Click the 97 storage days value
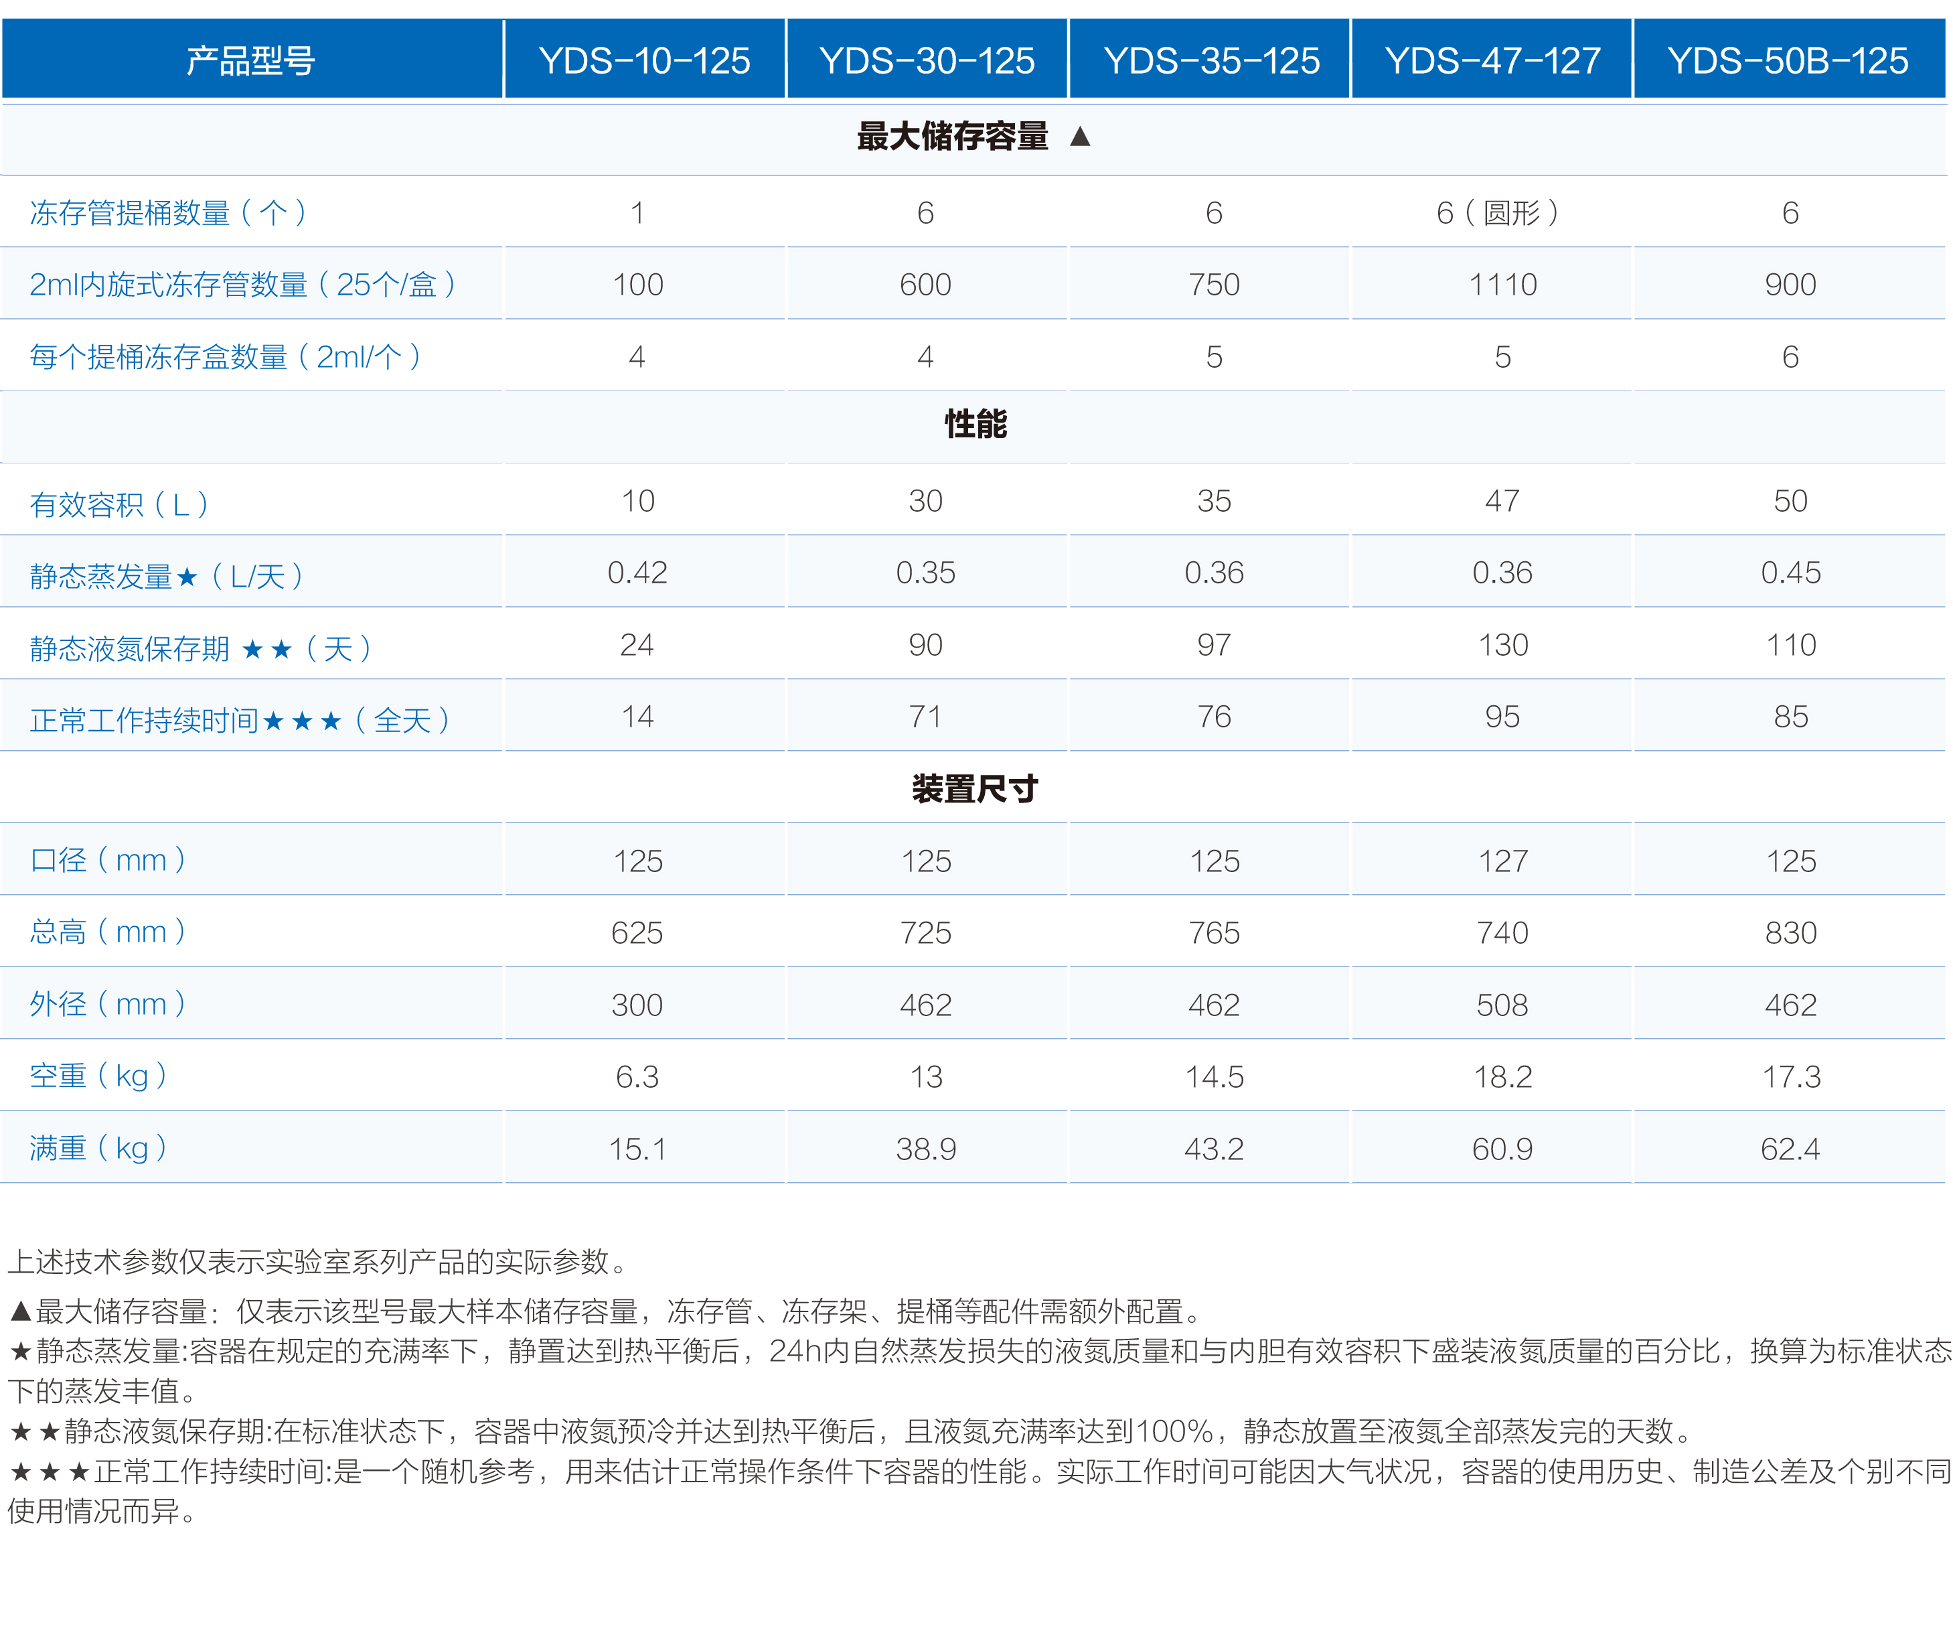This screenshot has width=1953, height=1651. coord(1214,645)
